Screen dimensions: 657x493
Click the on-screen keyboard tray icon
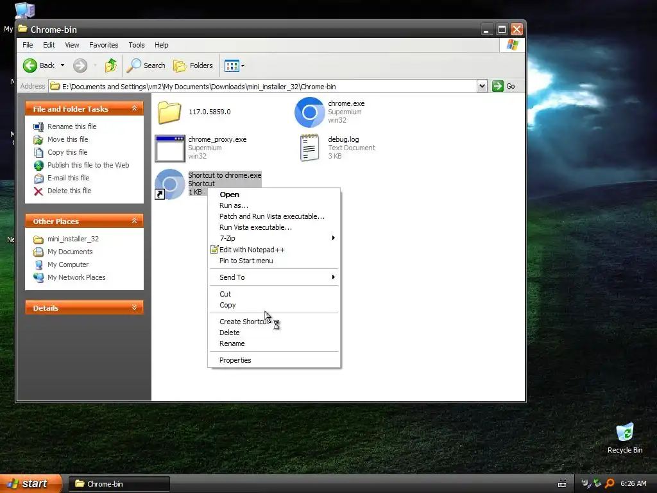(x=562, y=484)
